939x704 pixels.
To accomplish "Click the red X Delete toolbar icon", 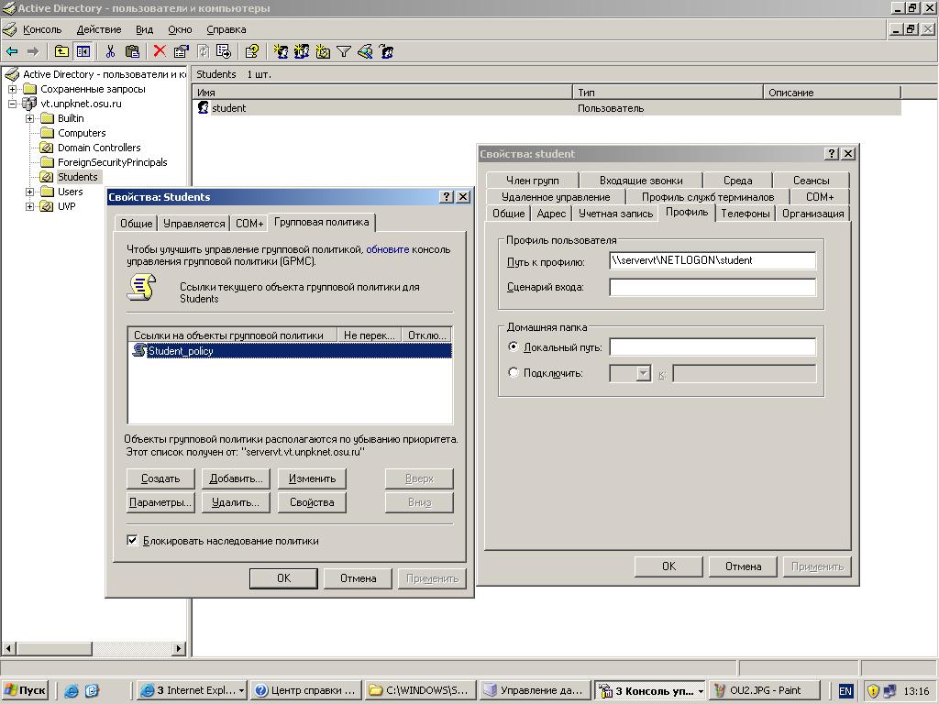I will point(160,51).
